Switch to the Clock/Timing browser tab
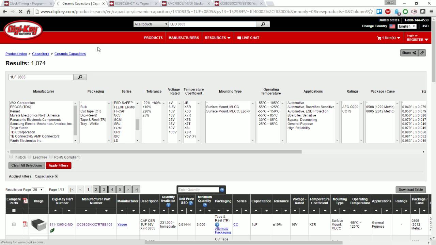 tap(28, 3)
